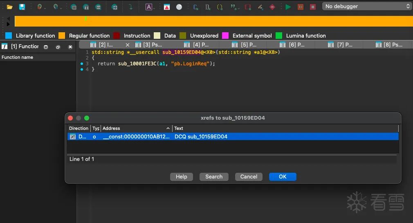Convert to data with the D icon

pyautogui.click(x=208, y=7)
